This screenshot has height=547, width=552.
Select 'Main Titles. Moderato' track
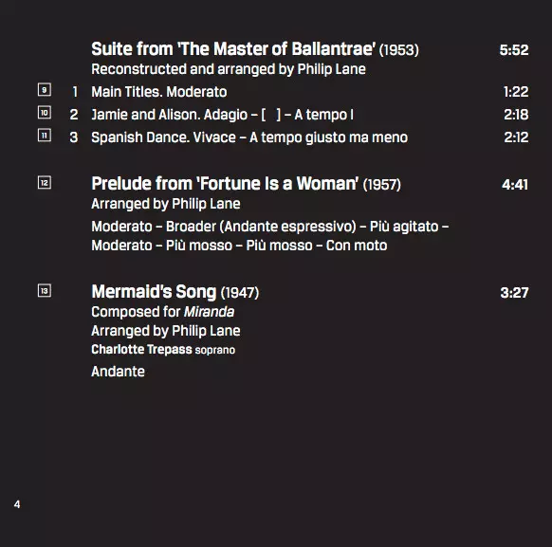click(x=159, y=92)
